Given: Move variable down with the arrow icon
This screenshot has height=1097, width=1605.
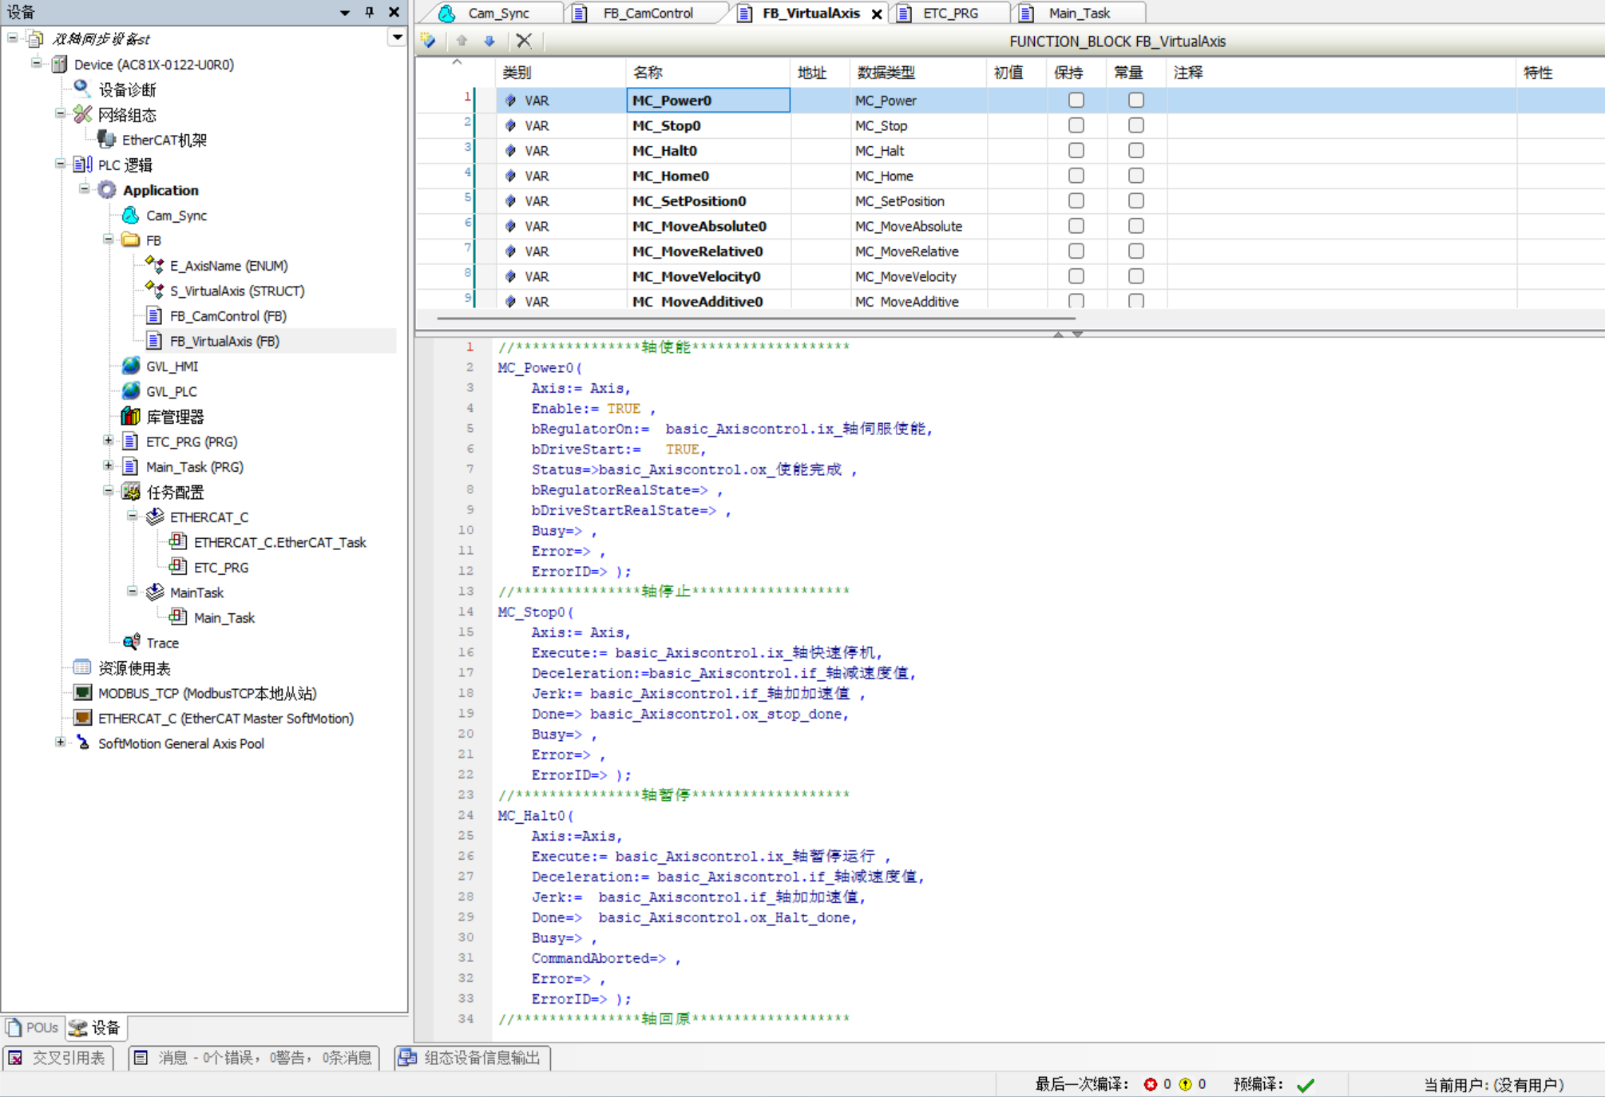Looking at the screenshot, I should (x=489, y=40).
